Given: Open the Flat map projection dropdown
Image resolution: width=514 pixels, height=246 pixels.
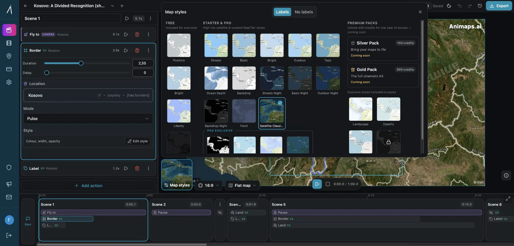Looking at the screenshot, I should [242, 185].
